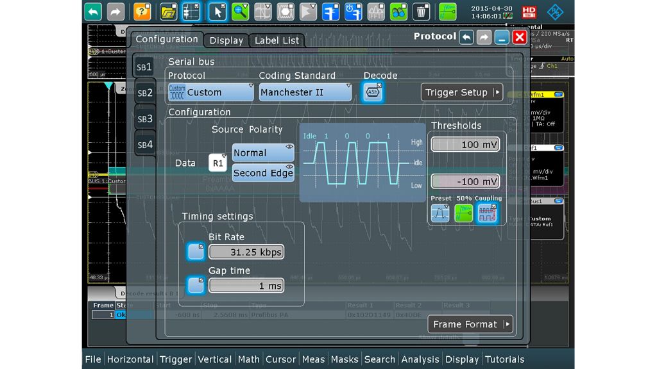
Task: Open Trigger Setup
Action: (461, 92)
